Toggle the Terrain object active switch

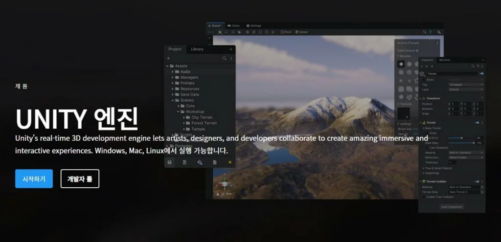[x=481, y=73]
